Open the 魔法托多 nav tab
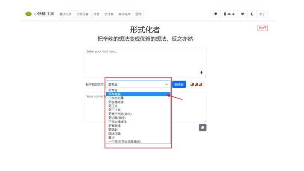 coord(65,14)
